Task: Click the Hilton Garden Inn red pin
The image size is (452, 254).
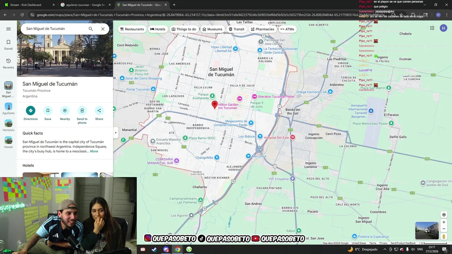Action: [x=214, y=104]
